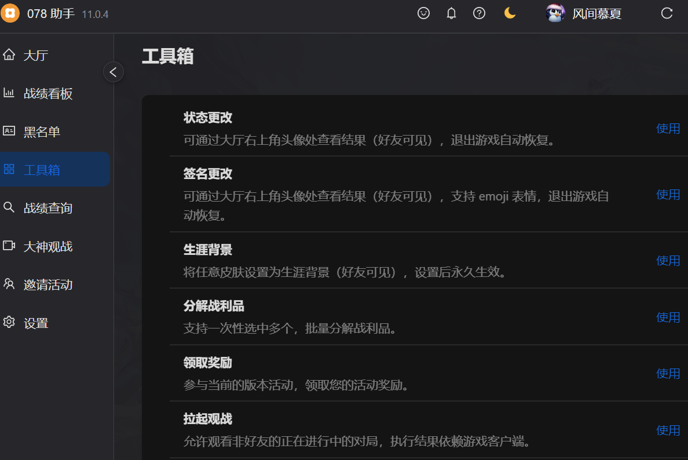
Task: Open 战绩查询 search page
Action: coord(47,208)
